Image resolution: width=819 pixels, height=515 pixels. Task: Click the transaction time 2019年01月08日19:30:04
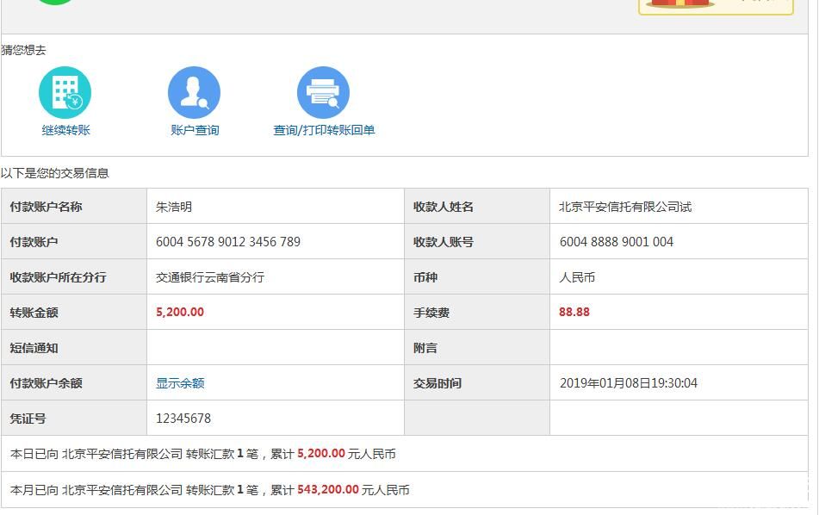629,383
